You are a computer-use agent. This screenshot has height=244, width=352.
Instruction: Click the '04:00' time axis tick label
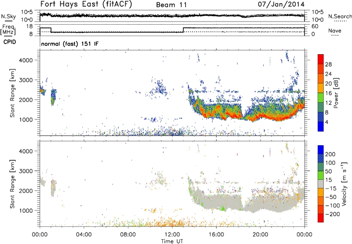point(84,235)
